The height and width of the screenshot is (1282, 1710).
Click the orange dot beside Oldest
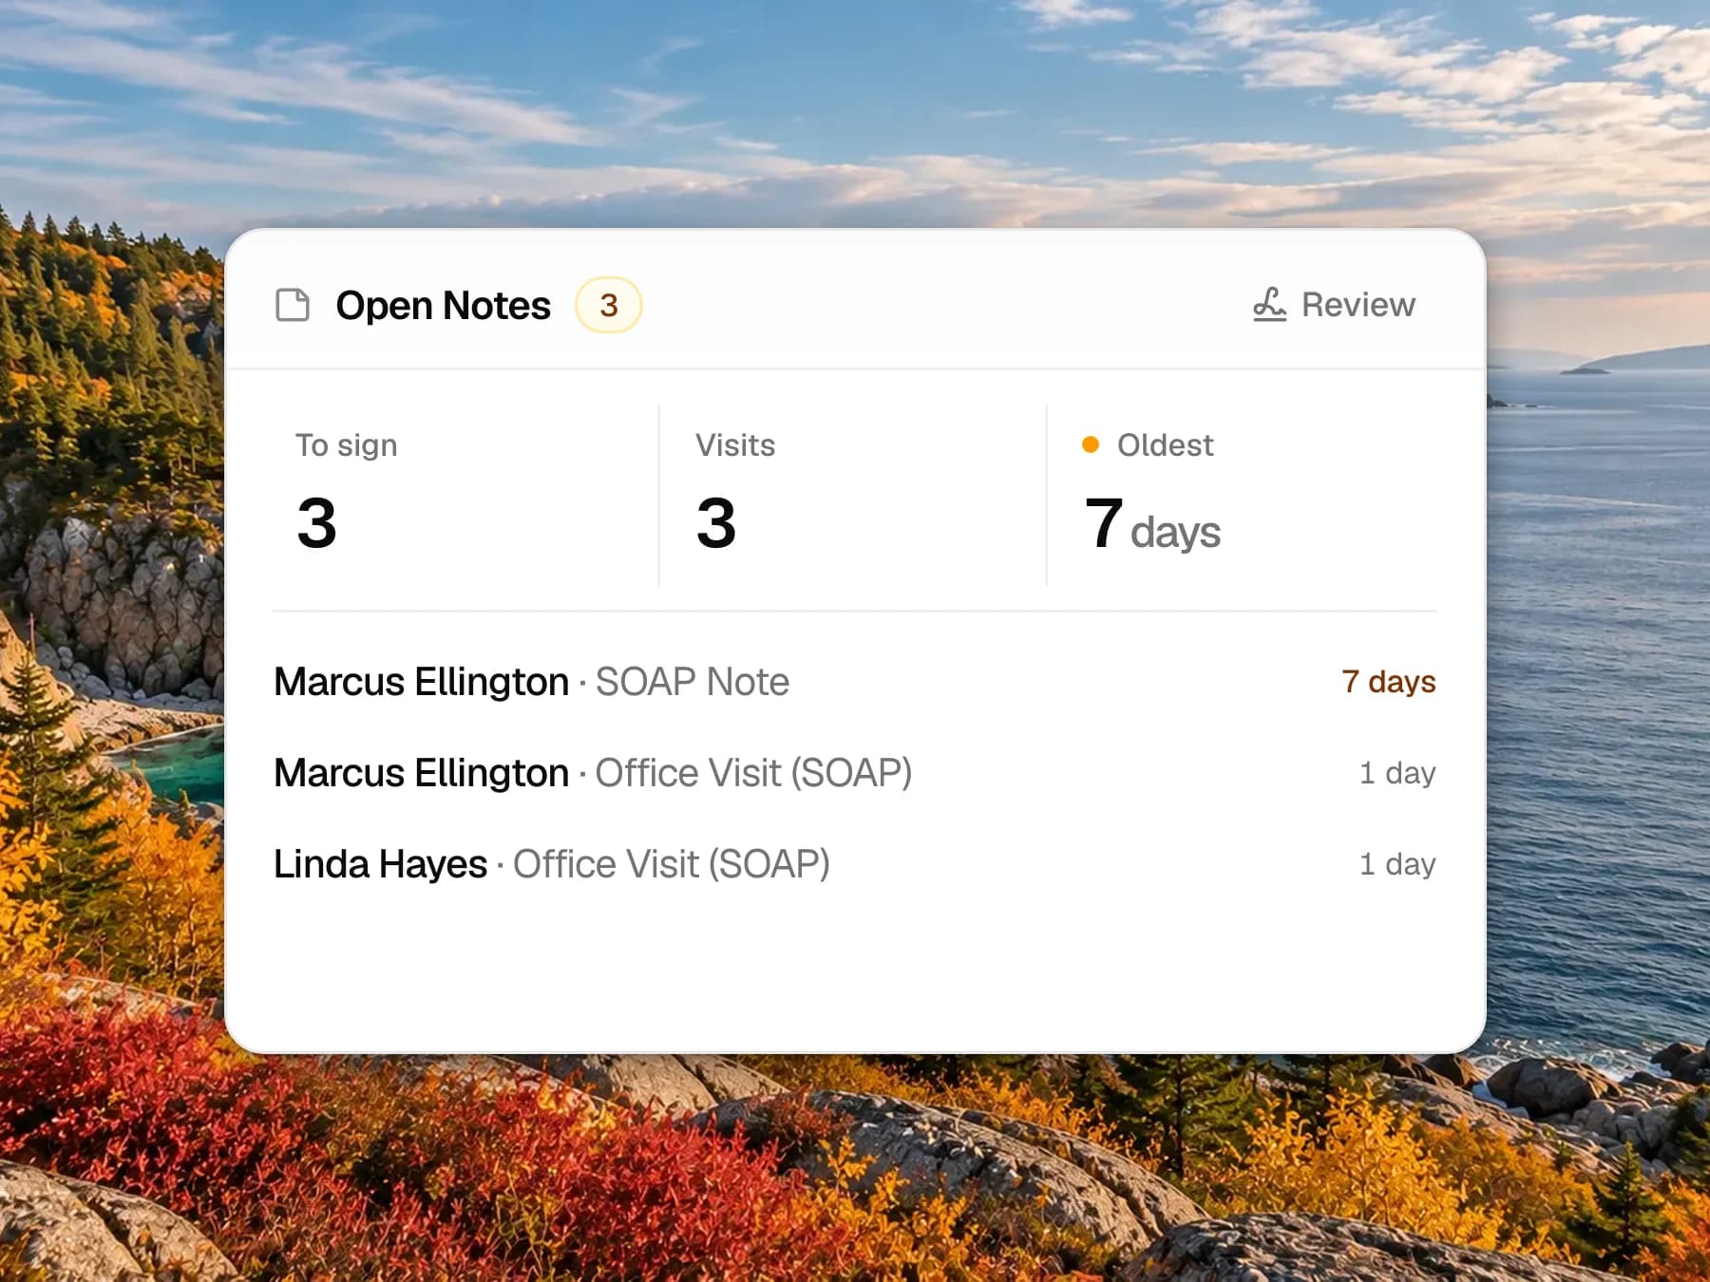[1091, 444]
